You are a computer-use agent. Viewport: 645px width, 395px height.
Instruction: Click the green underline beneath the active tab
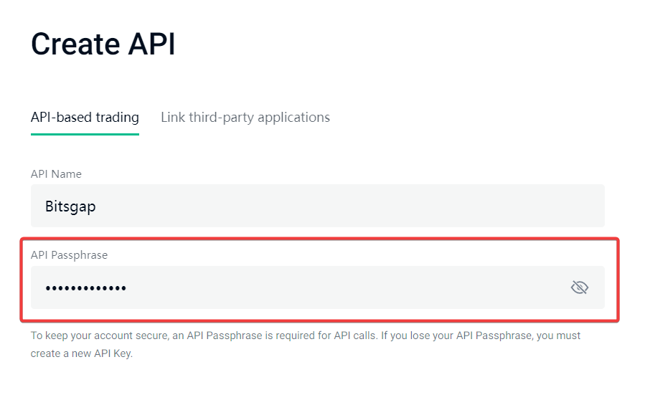click(x=85, y=134)
